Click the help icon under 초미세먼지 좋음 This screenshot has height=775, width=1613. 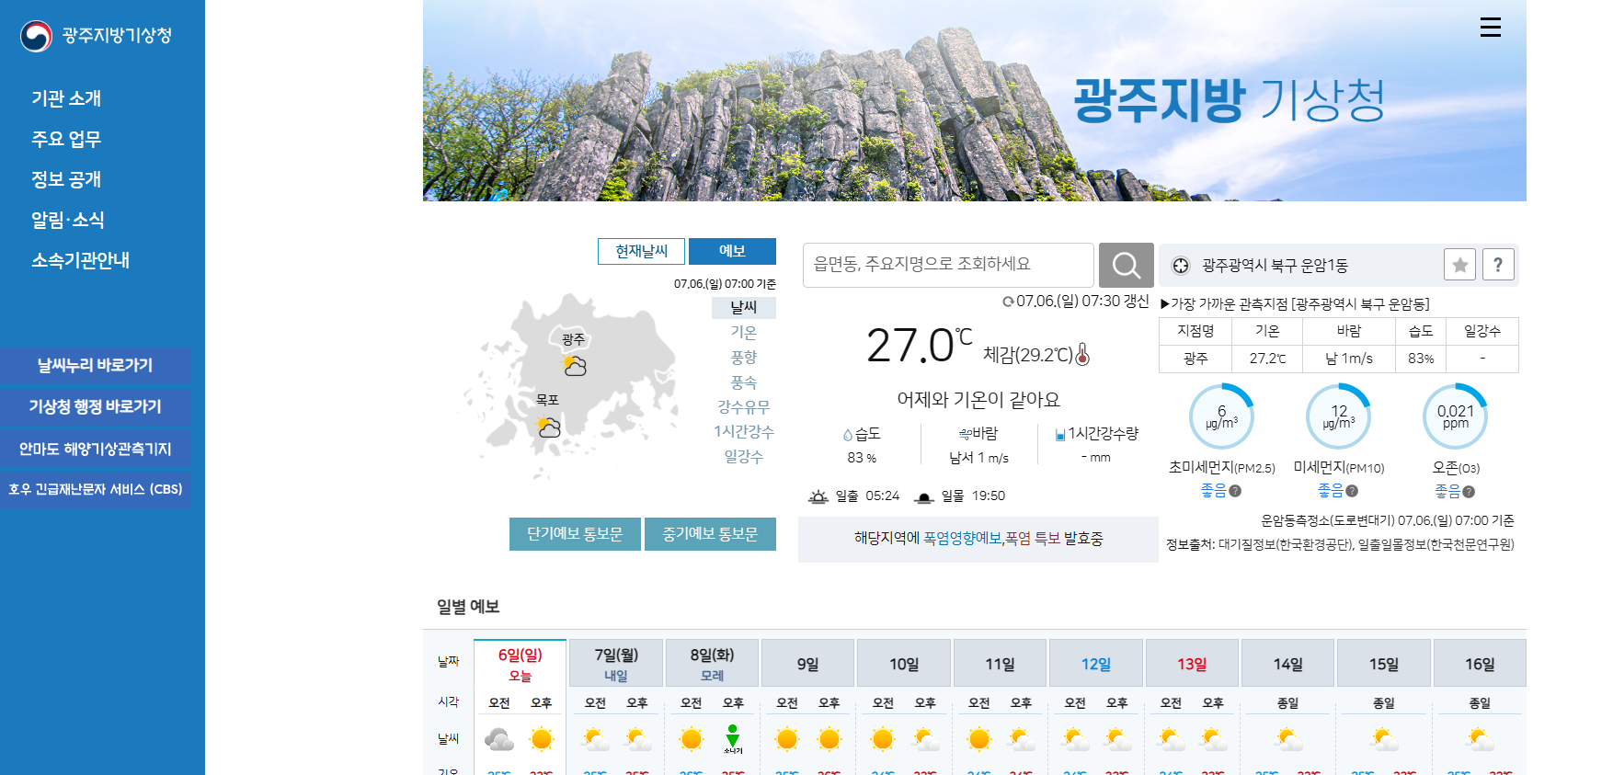pos(1235,491)
